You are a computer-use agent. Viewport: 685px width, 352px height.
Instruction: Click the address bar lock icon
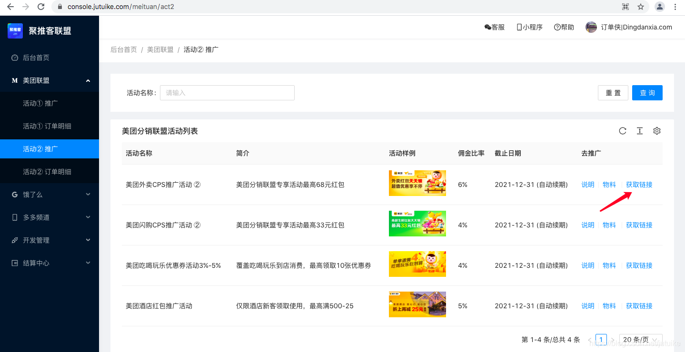tap(60, 7)
